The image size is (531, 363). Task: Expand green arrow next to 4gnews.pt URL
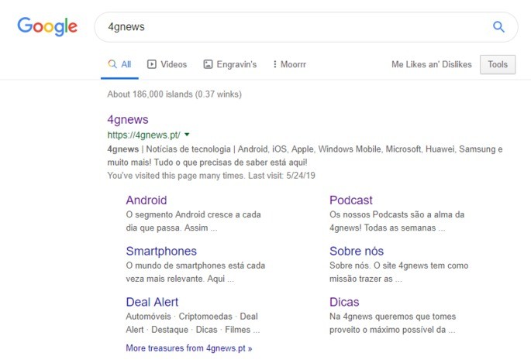[x=187, y=135]
